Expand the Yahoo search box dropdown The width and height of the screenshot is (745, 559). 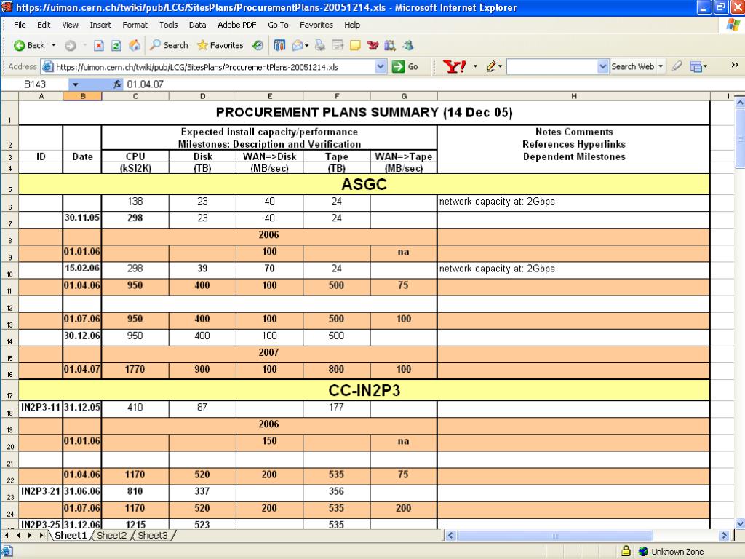coord(603,66)
